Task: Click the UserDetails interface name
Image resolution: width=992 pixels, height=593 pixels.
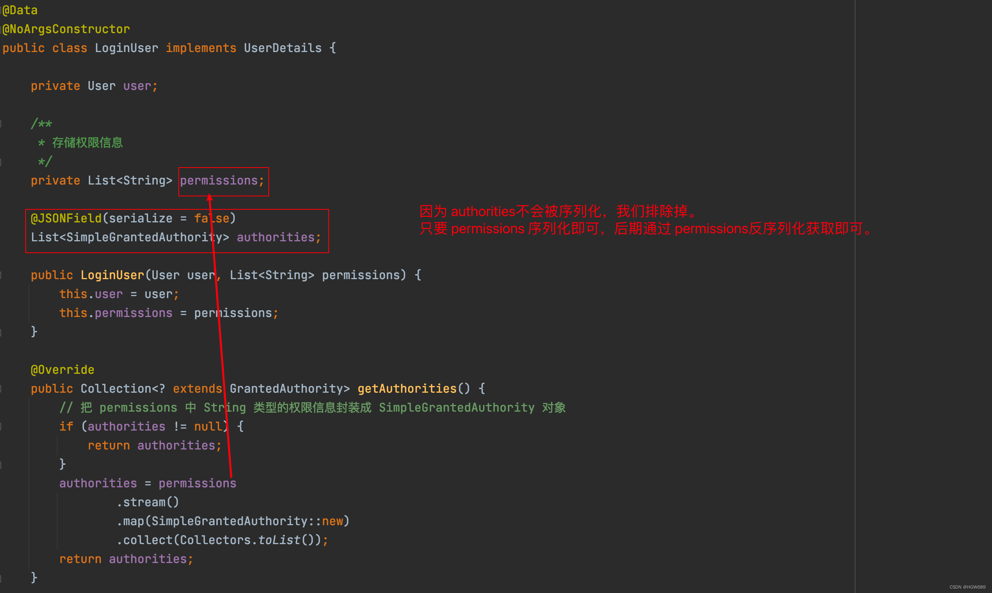Action: (x=283, y=48)
